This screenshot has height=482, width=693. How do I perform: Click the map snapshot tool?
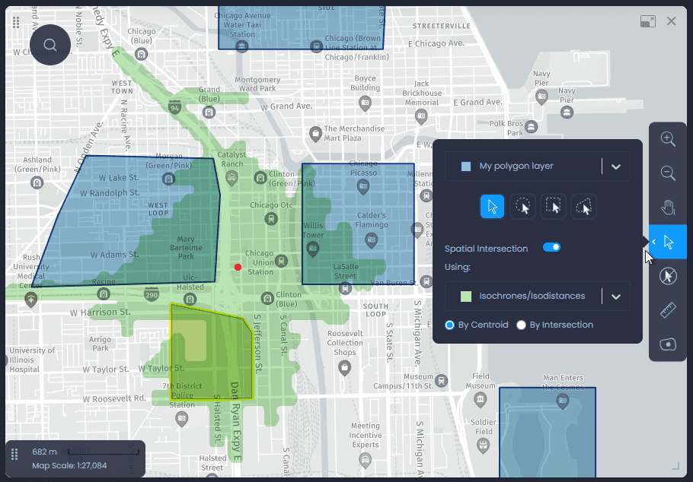tap(667, 344)
